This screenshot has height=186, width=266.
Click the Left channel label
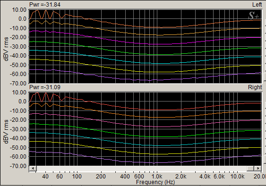[x=257, y=5]
